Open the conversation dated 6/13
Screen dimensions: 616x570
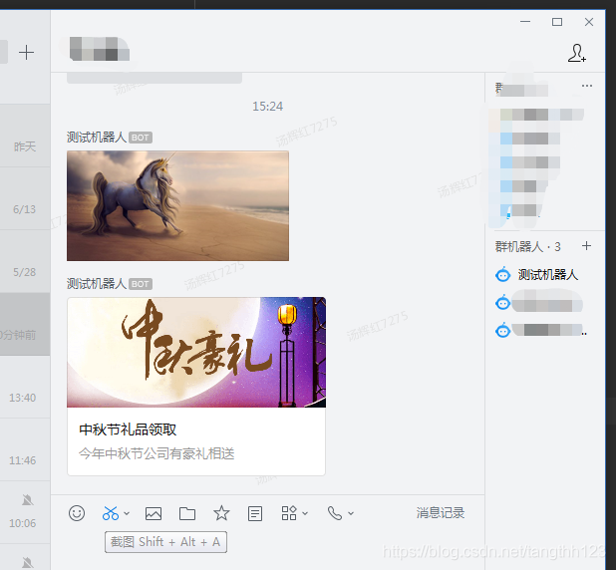pos(25,198)
